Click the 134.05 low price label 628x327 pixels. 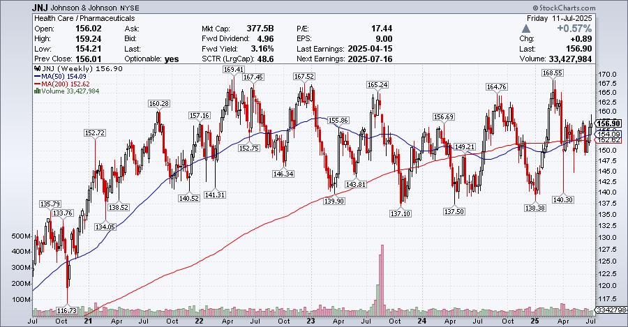(105, 227)
